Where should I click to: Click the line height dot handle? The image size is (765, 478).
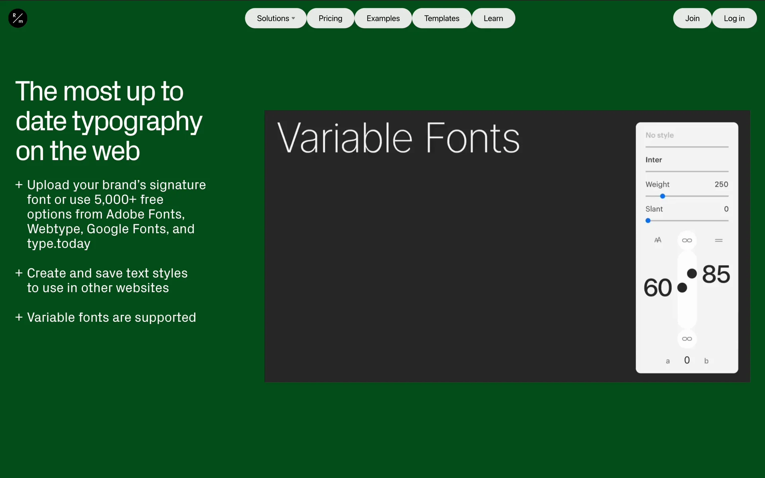pos(692,274)
